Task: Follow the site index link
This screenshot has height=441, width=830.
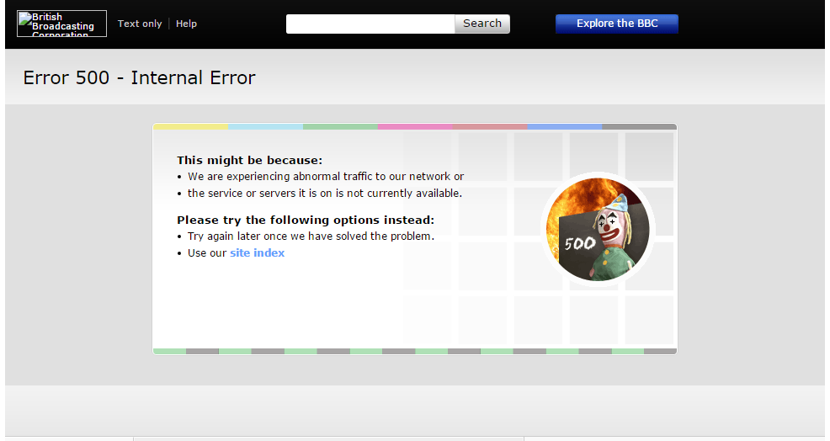Action: coord(258,253)
